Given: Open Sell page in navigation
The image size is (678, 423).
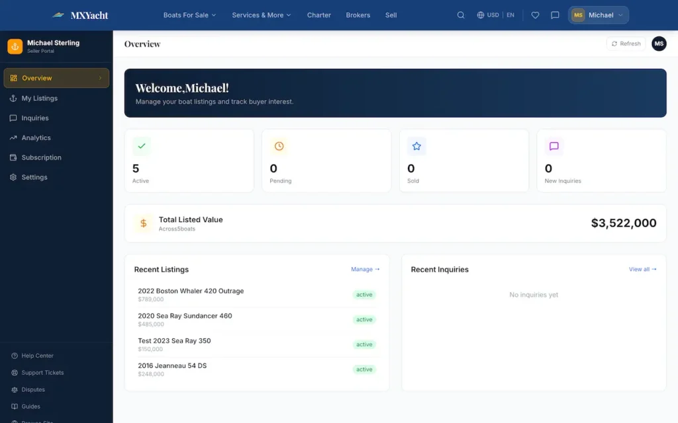Looking at the screenshot, I should click(x=391, y=15).
